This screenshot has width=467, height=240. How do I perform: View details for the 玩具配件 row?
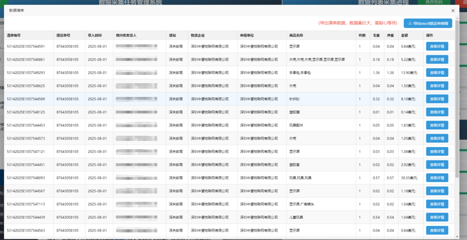coord(437,125)
